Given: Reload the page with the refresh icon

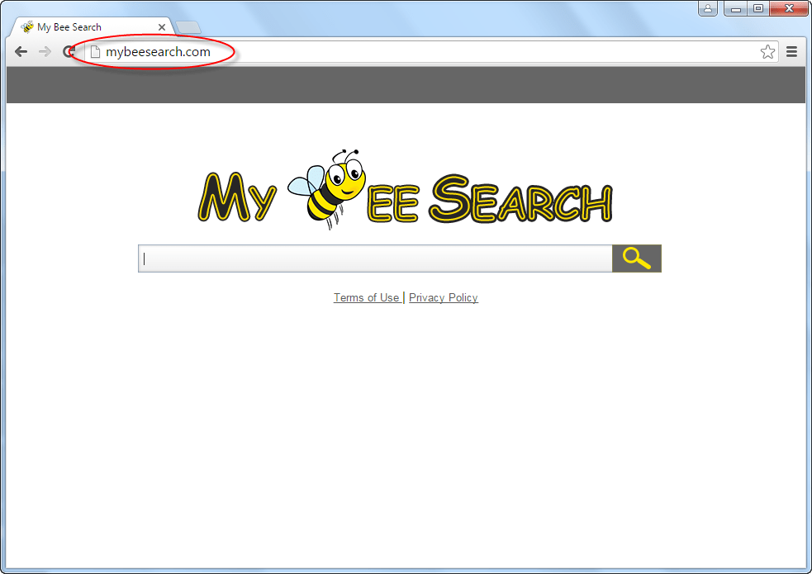Looking at the screenshot, I should (69, 52).
